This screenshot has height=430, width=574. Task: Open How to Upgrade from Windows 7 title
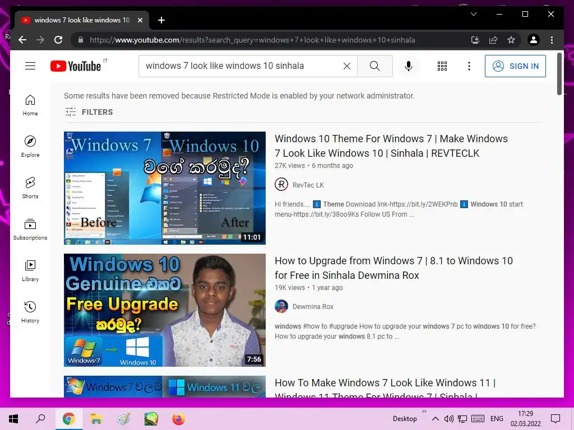click(394, 268)
